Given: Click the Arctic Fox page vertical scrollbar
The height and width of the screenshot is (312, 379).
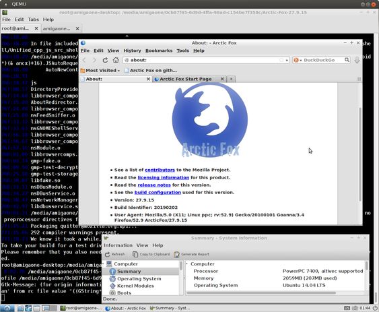Looking at the screenshot, I should coord(360,154).
